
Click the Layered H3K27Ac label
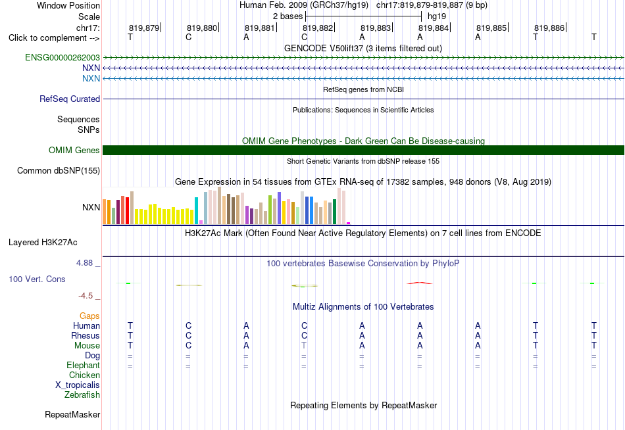[x=43, y=243]
